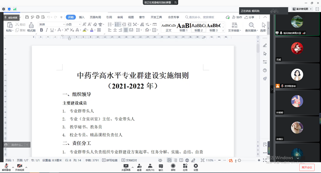Apply Subscript X₂ formatting
Viewport: 321px width, 173px height.
pos(71,30)
